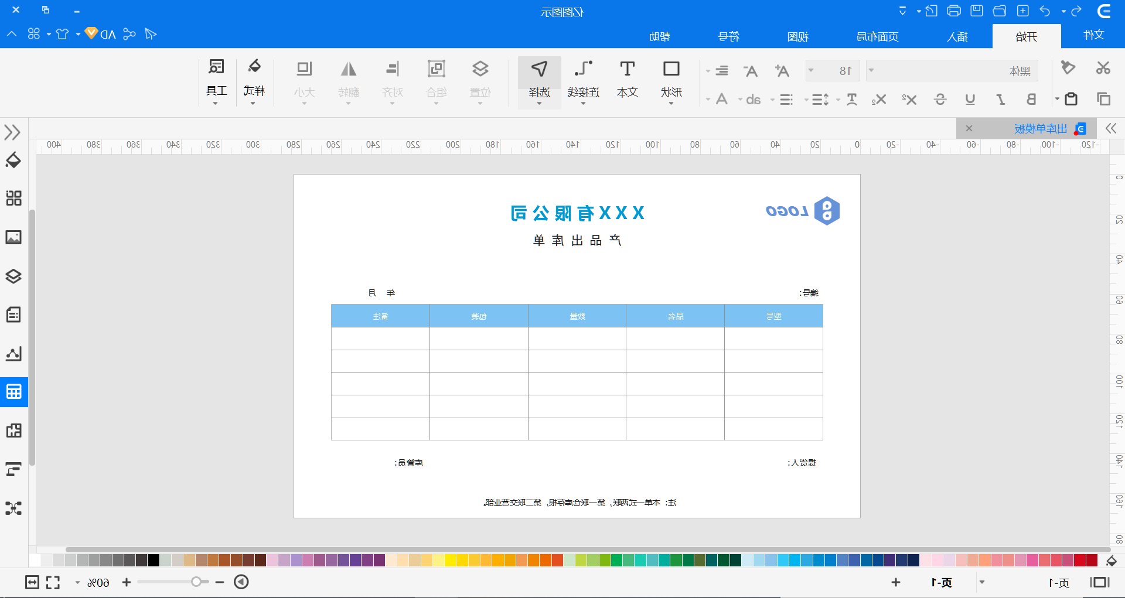The image size is (1125, 598).
Task: Open the chart panel in sidebar
Action: click(x=13, y=353)
